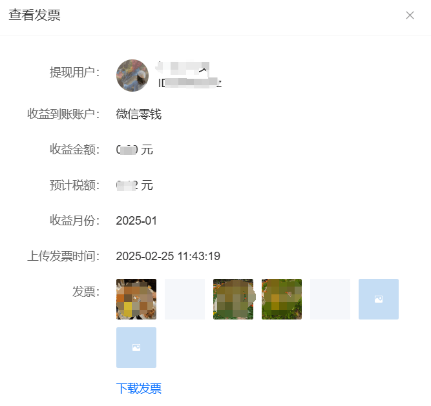
Task: Open the blank invoice thumbnail after the orange one
Action: 185,299
